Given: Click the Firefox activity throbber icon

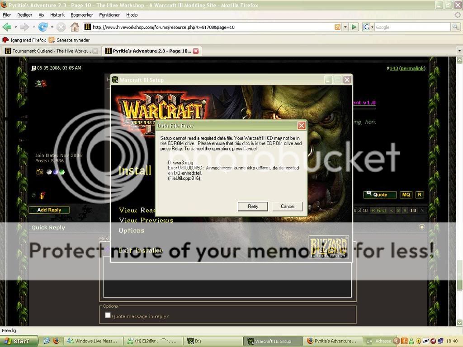Looking at the screenshot, I should coord(458,15).
